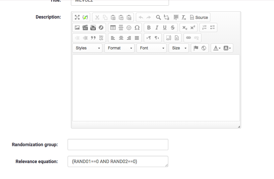Open the Size dropdown
This screenshot has width=274, height=179.
[x=179, y=48]
